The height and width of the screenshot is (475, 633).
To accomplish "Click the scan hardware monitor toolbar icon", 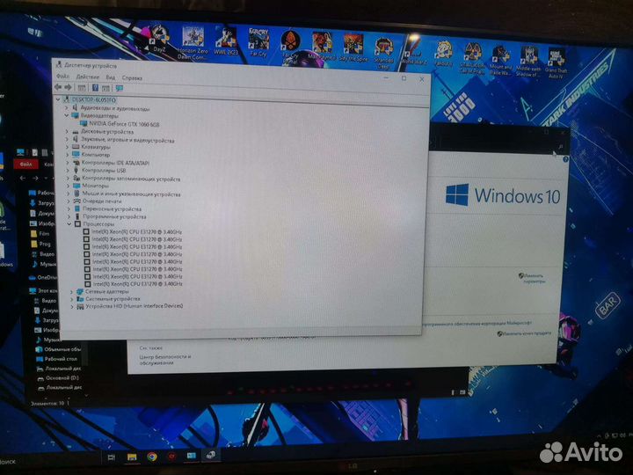I will pos(120,88).
